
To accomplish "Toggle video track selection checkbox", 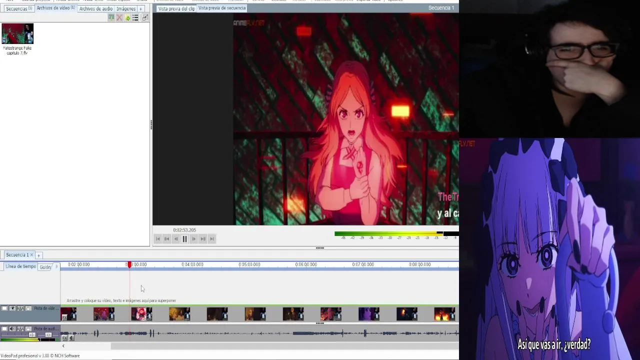I will click(x=4, y=308).
